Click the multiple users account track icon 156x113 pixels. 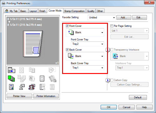click(x=32, y=87)
